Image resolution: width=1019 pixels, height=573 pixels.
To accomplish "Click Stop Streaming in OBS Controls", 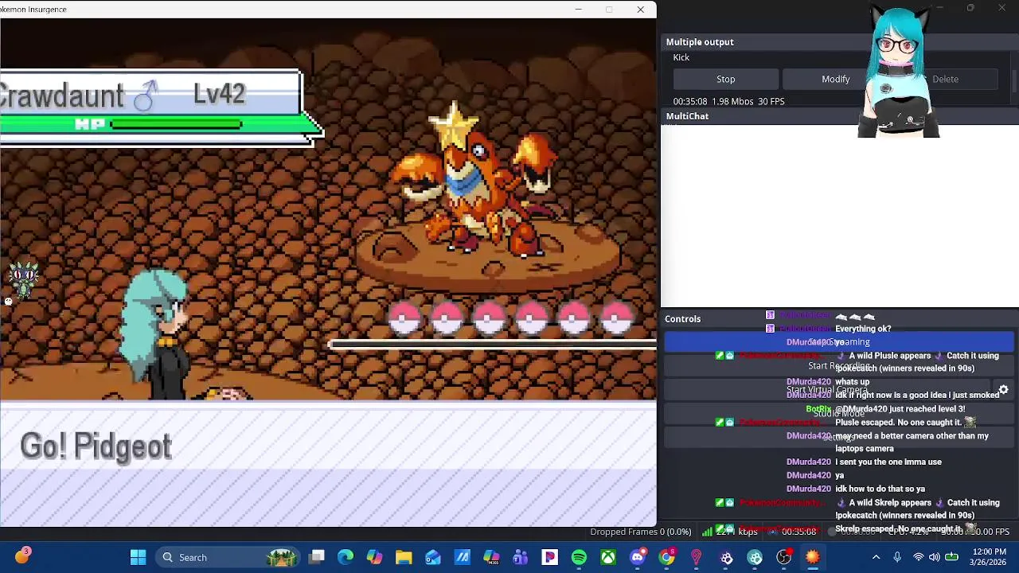I will tap(839, 342).
